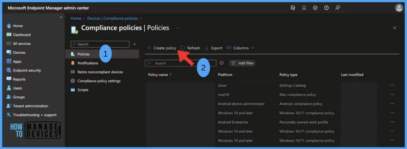Open portal settings gear in header

click(315, 8)
